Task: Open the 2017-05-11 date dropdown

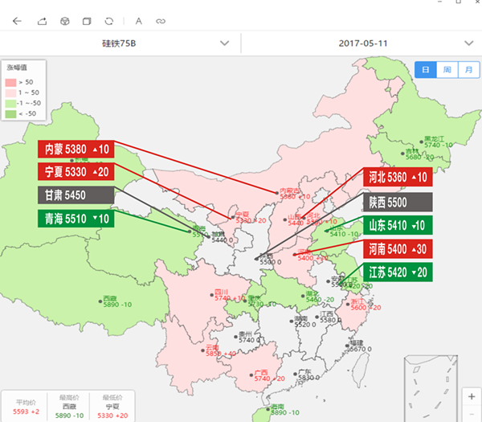Action: pos(361,43)
